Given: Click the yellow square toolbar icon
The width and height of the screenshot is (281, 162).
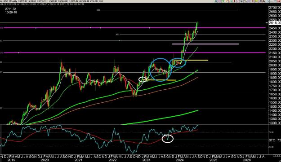Looking at the screenshot, I should point(257,1).
